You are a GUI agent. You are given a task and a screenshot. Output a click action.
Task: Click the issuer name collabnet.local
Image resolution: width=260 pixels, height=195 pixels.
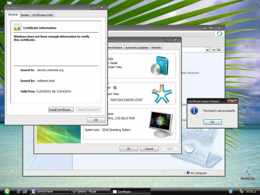click(x=46, y=81)
